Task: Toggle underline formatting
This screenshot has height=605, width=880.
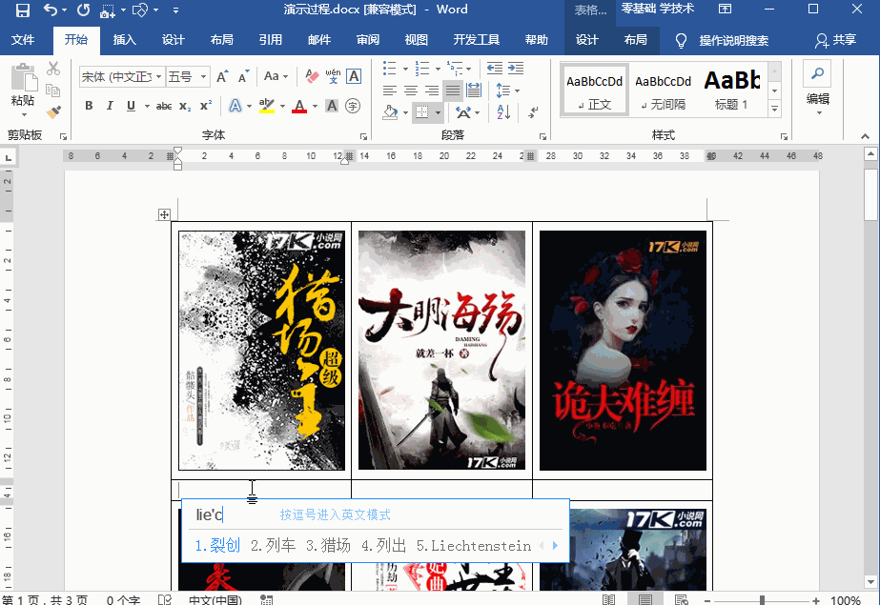Action: tap(131, 106)
